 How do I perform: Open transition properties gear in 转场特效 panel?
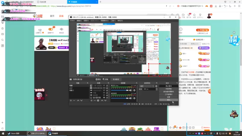156,86
